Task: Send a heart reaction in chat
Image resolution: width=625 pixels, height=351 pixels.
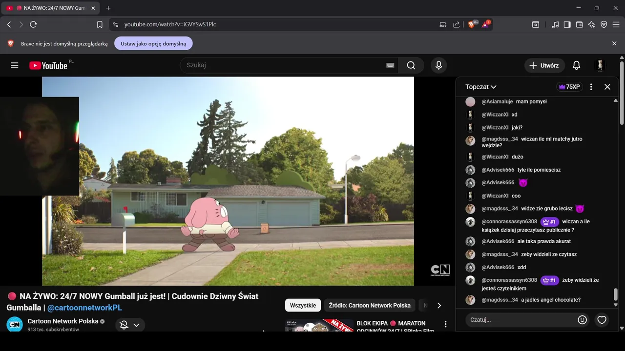Action: tap(602, 320)
